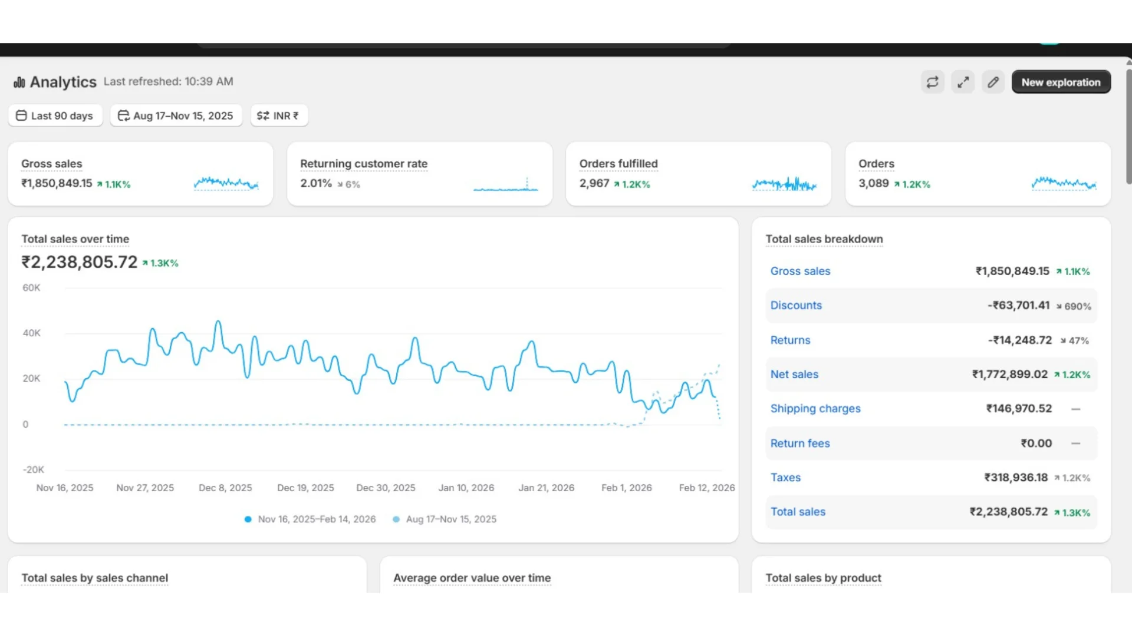Click the New exploration button
The width and height of the screenshot is (1132, 636).
[x=1061, y=82]
